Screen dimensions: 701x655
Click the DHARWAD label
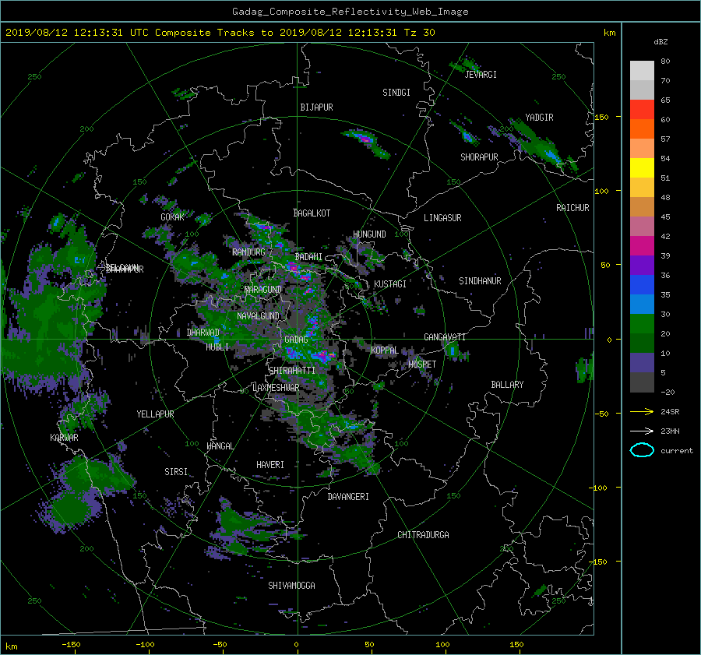[x=203, y=333]
